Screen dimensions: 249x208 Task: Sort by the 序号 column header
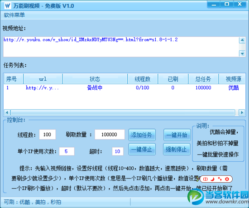coord(14,79)
